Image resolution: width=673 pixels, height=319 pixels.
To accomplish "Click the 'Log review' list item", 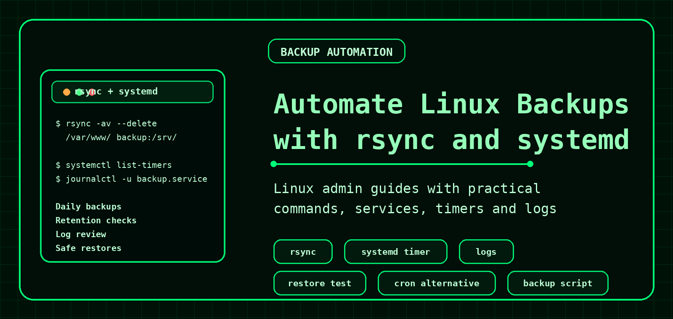I will 81,234.
